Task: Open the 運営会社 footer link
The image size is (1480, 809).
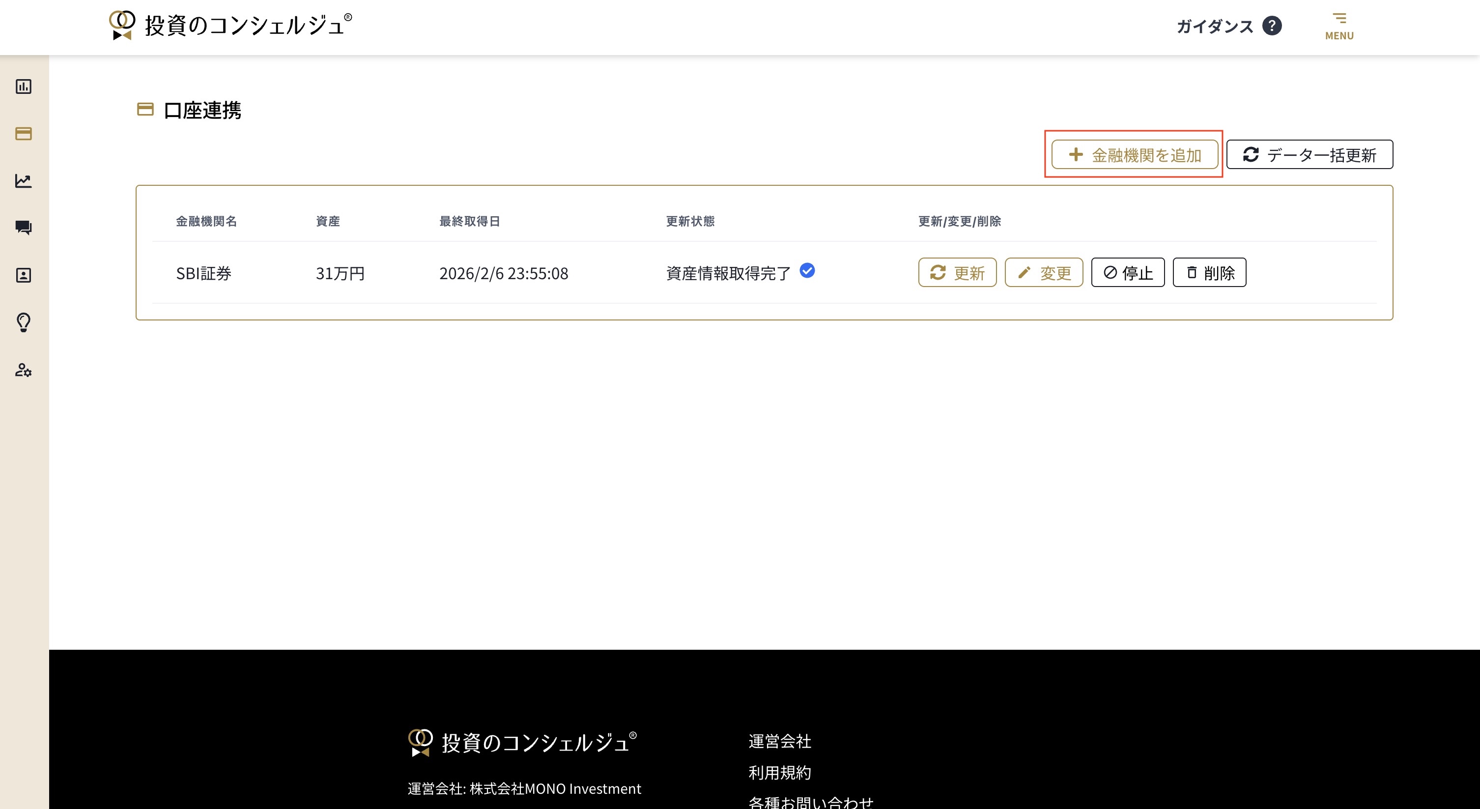Action: (779, 742)
